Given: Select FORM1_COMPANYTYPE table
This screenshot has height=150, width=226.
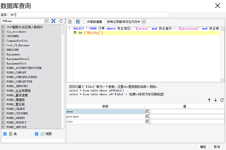Looking at the screenshot, I should [19, 82].
